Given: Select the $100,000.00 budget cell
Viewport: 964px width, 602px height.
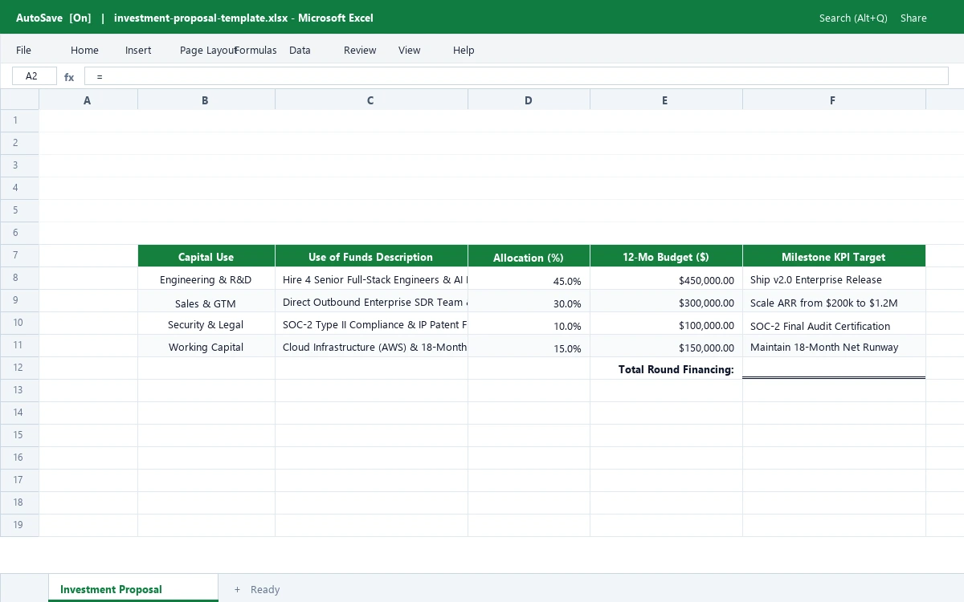Looking at the screenshot, I should 666,323.
